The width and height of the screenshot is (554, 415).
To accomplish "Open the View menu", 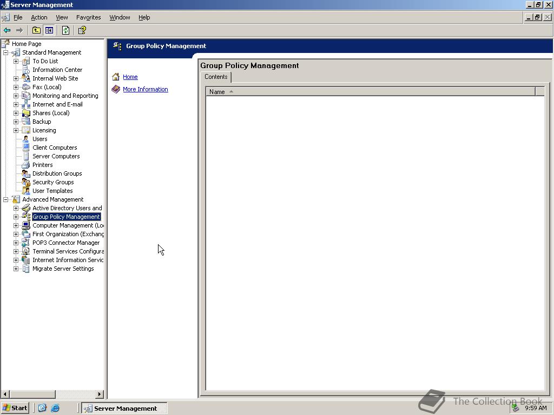I will pyautogui.click(x=62, y=17).
